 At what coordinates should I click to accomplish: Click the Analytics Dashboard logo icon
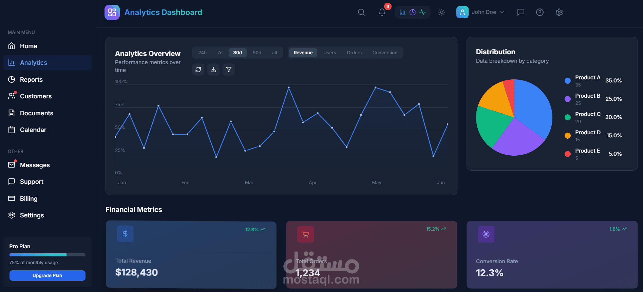112,12
